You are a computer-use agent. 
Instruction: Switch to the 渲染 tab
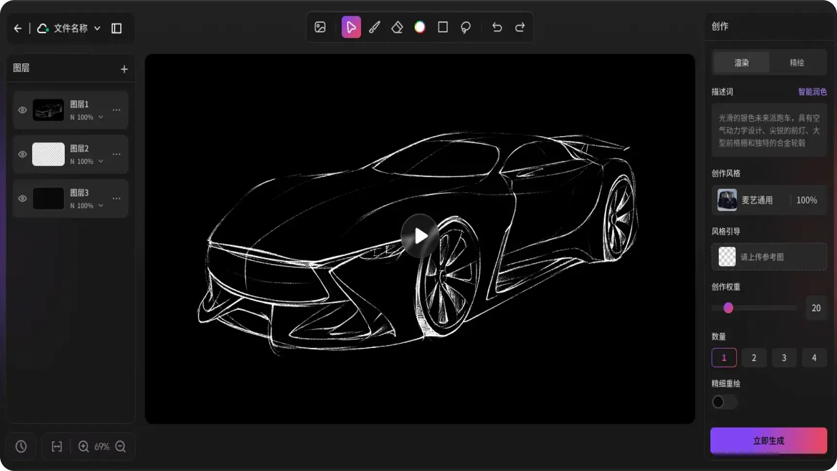click(x=741, y=63)
